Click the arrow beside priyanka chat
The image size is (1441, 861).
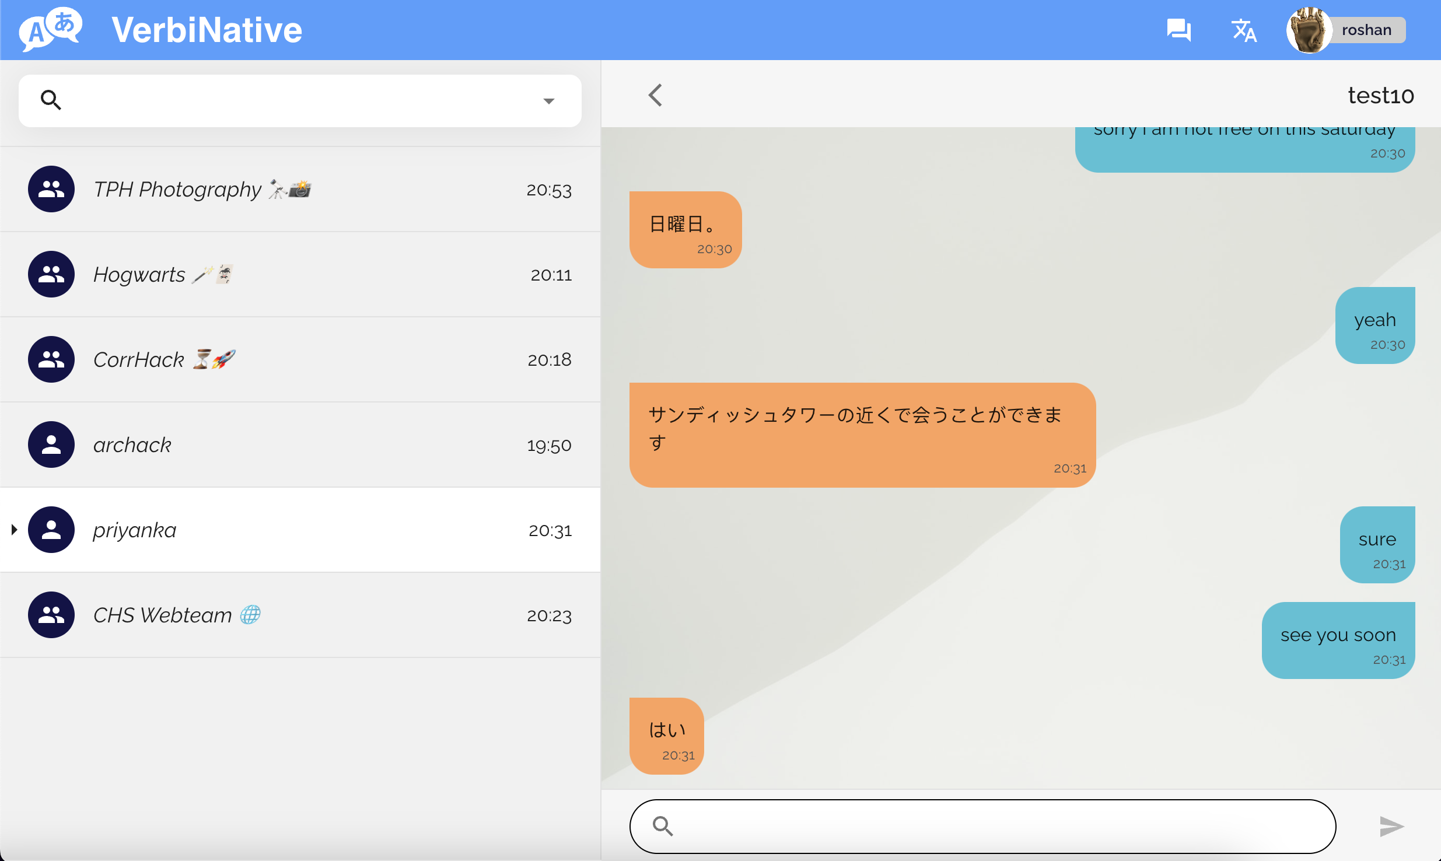[x=15, y=530]
